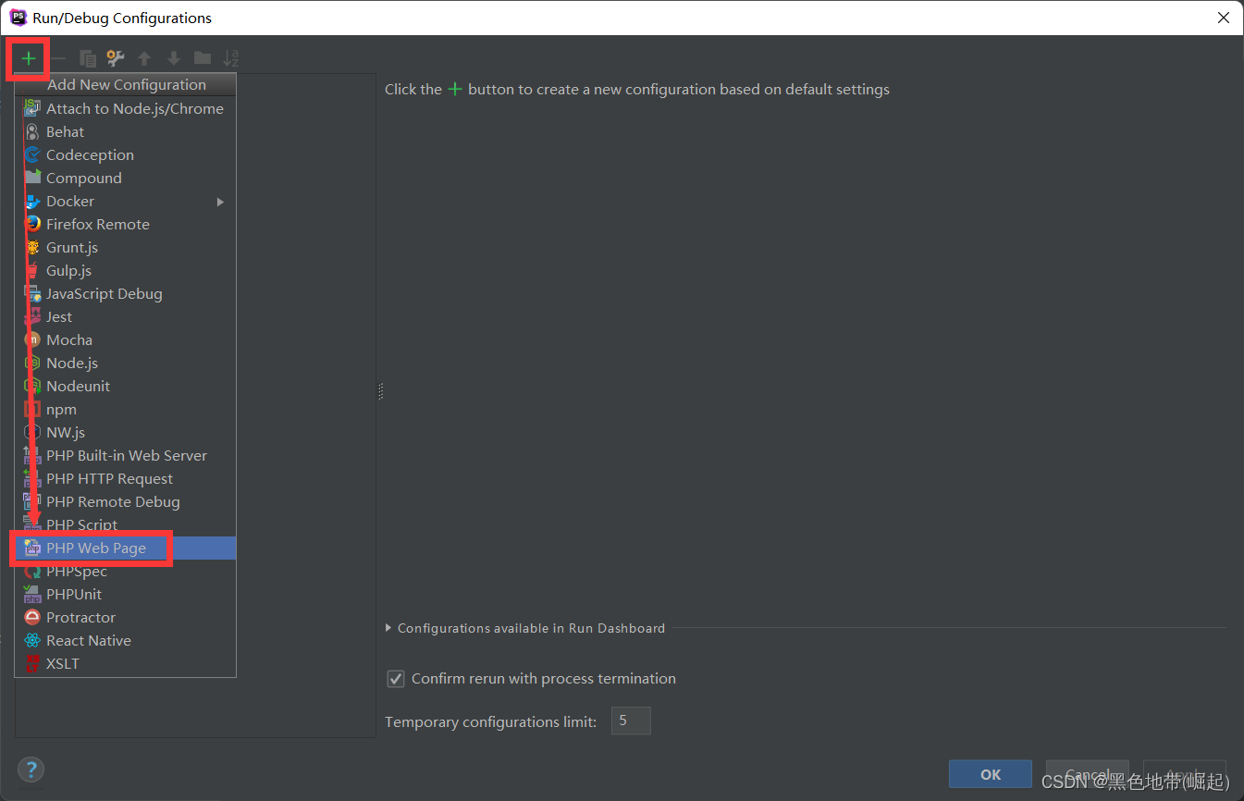
Task: Choose PHPSpec configuration type
Action: (126, 571)
